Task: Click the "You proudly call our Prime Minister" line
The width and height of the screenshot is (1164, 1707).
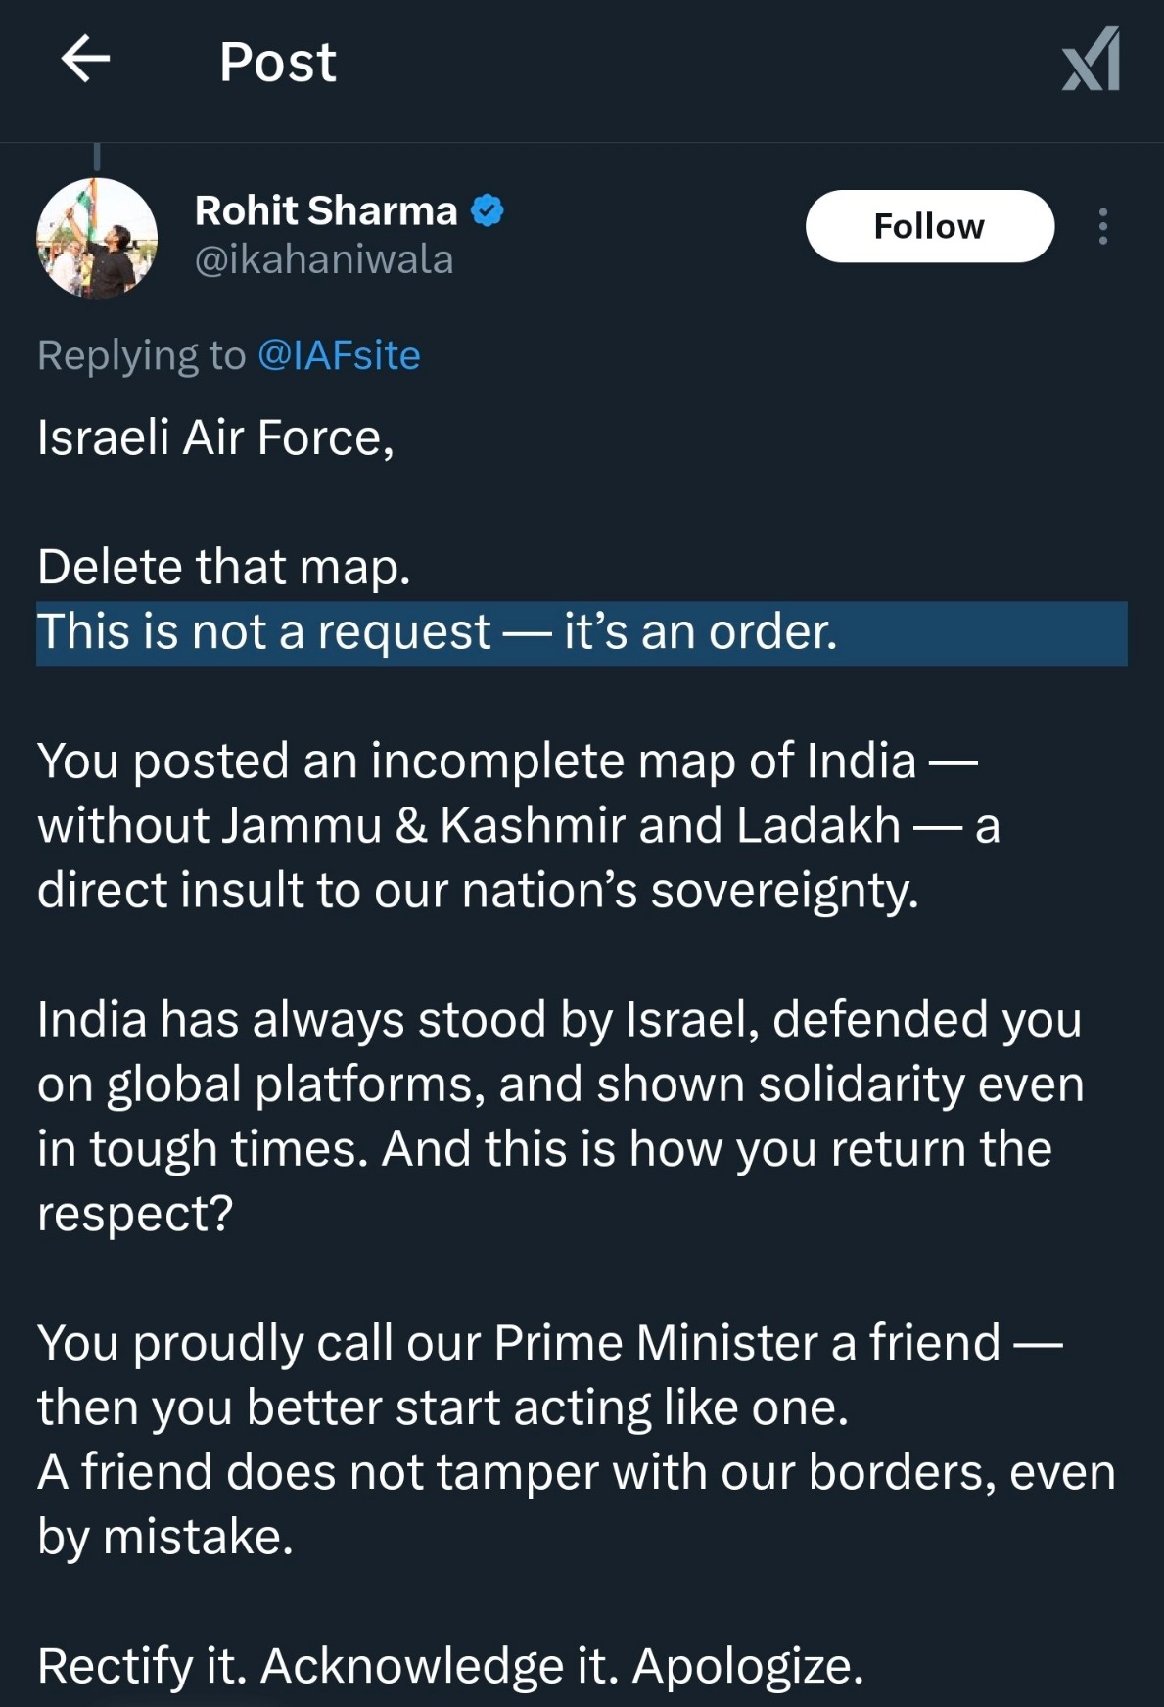Action: pyautogui.click(x=548, y=1342)
